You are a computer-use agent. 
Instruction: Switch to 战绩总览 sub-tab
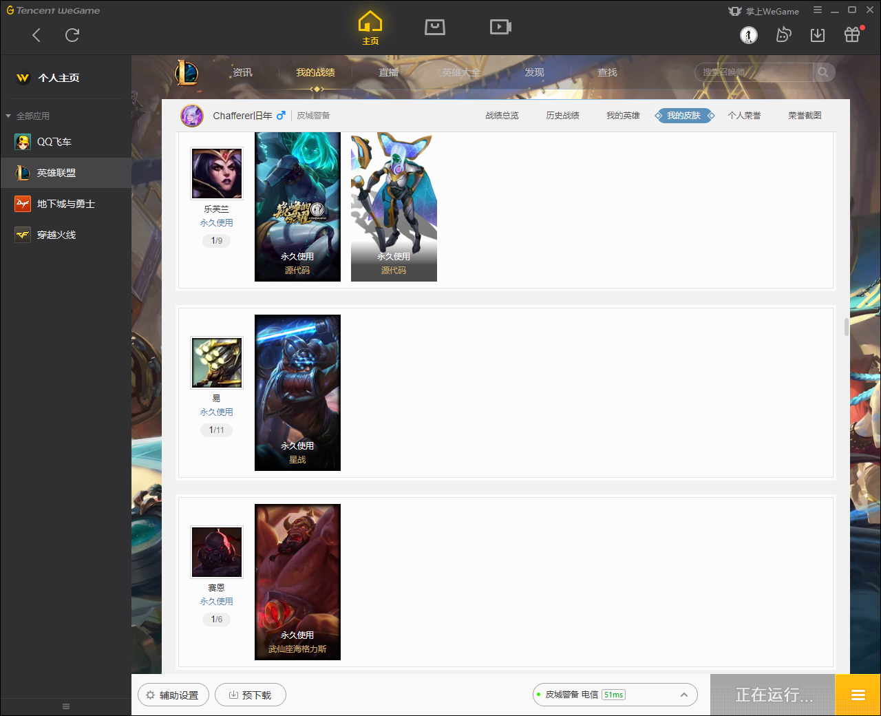502,116
